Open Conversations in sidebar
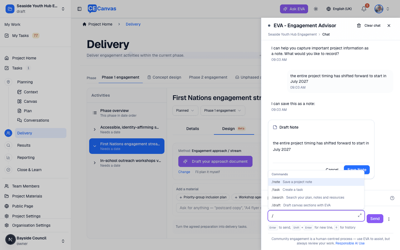Image resolution: width=400 pixels, height=250 pixels. tap(36, 120)
